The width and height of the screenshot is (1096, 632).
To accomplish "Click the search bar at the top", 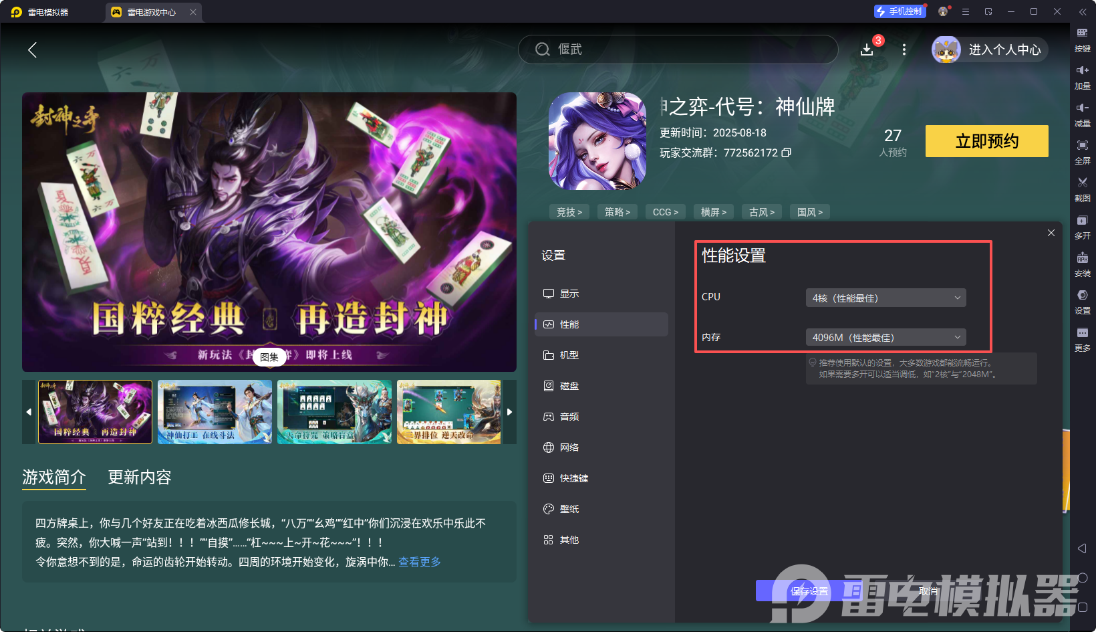I will point(678,49).
